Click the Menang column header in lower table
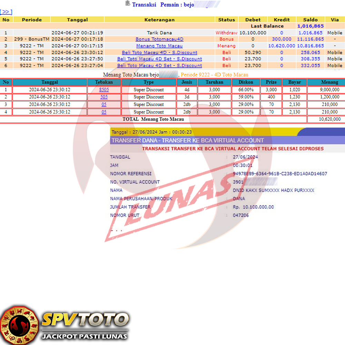Viewport: 345px width, 345px height. click(x=329, y=82)
